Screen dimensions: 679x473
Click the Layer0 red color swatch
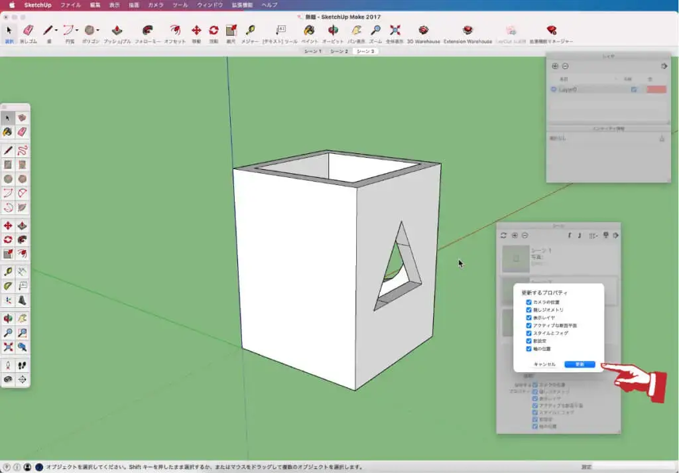tap(656, 90)
